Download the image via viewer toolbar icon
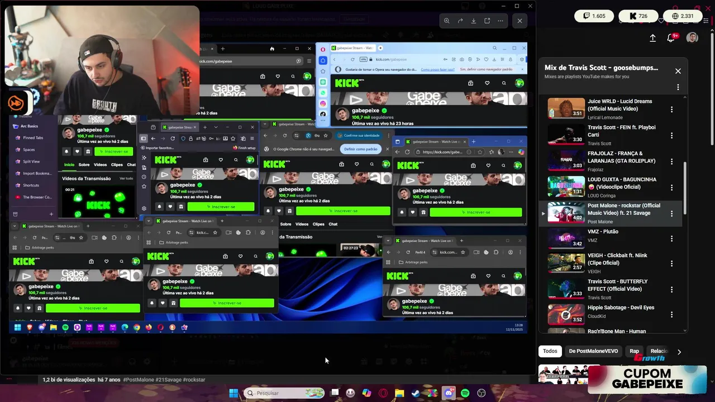 [474, 21]
